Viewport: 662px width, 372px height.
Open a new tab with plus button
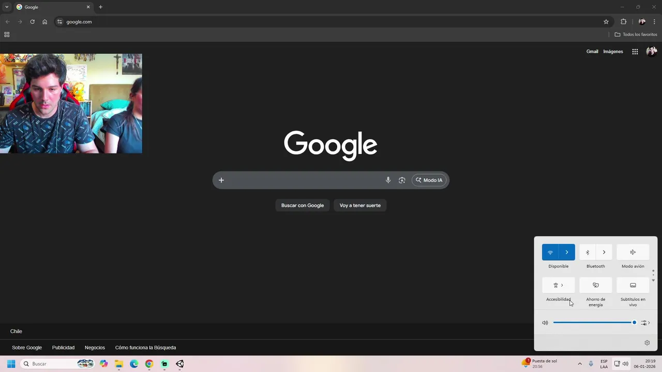tap(100, 7)
